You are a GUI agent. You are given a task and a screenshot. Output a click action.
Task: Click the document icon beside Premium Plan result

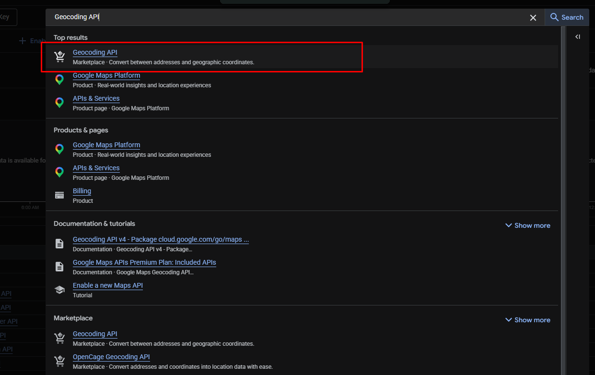click(x=59, y=267)
